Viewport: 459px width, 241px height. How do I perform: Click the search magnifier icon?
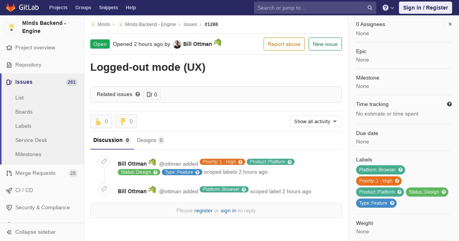click(370, 8)
